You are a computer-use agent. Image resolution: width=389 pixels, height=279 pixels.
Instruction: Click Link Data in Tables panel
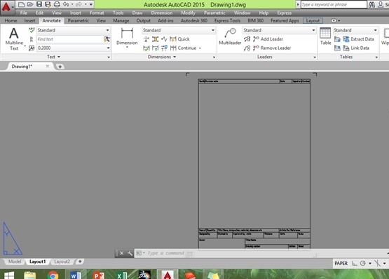(356, 48)
